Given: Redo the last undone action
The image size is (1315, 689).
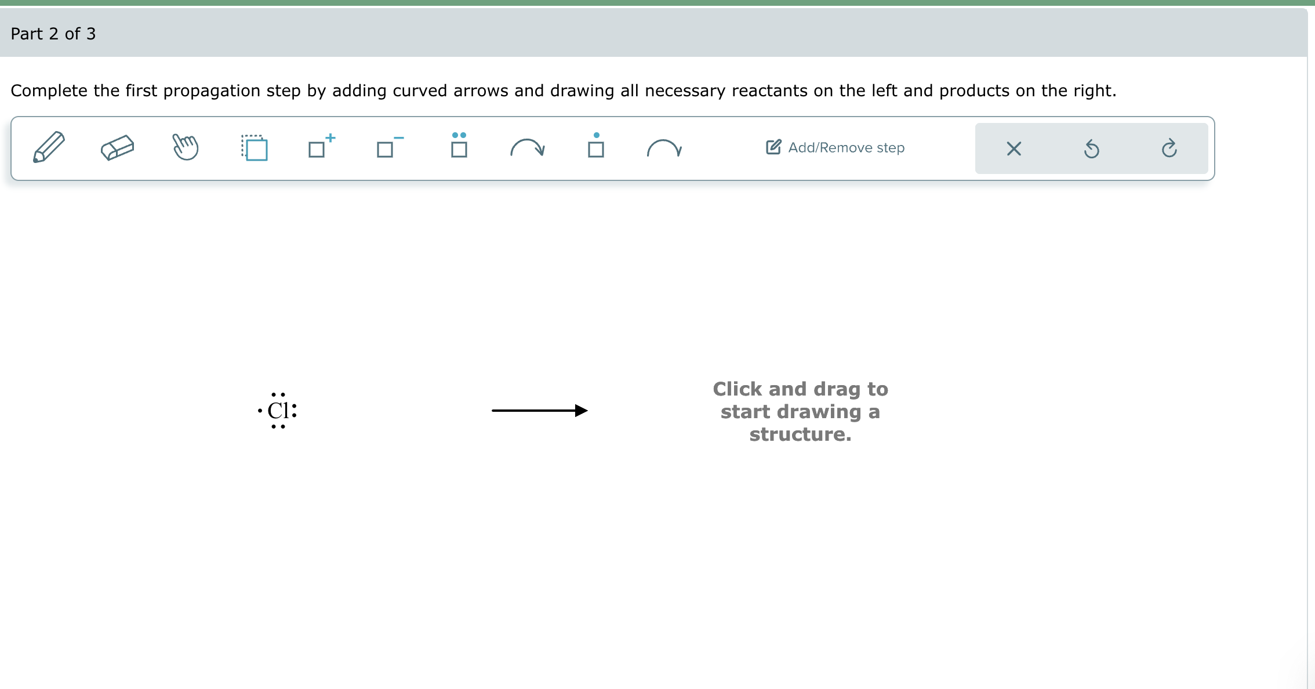Looking at the screenshot, I should (x=1169, y=148).
